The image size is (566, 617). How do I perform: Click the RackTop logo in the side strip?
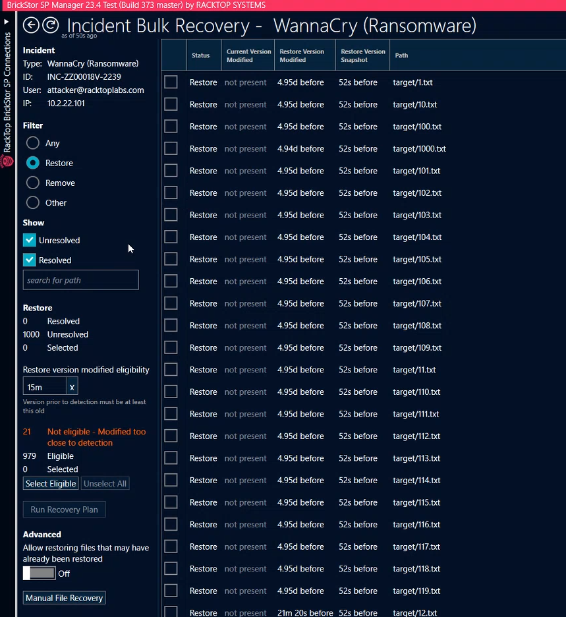tap(6, 159)
